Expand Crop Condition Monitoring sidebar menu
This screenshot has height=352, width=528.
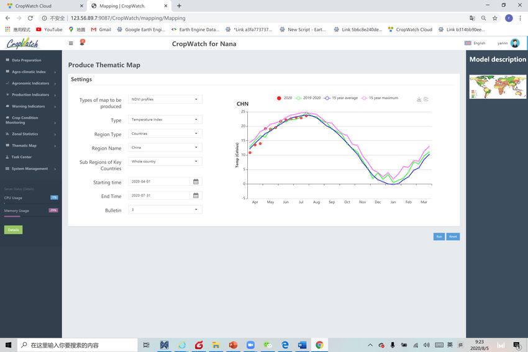click(30, 120)
